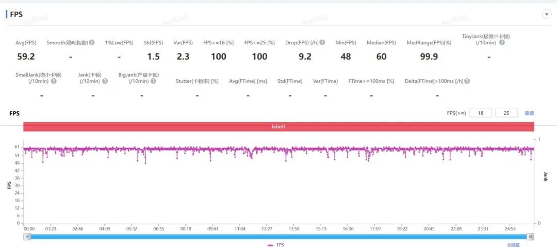Click the Min(FPS) value 48
This screenshot has height=252, width=557.
346,57
